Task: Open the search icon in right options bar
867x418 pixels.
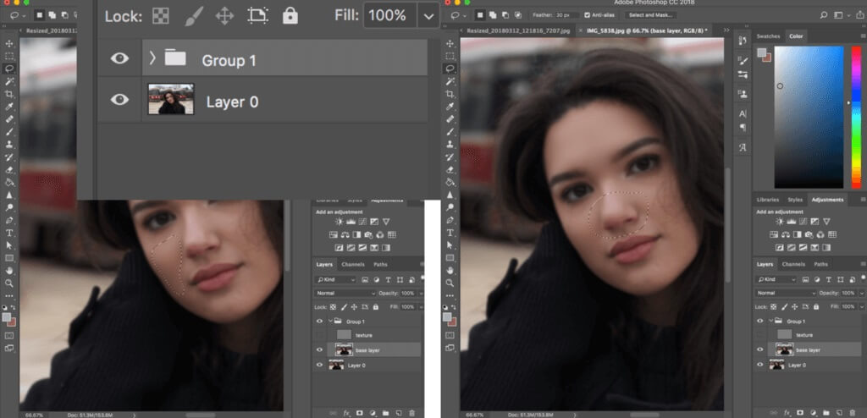Action: coord(825,15)
